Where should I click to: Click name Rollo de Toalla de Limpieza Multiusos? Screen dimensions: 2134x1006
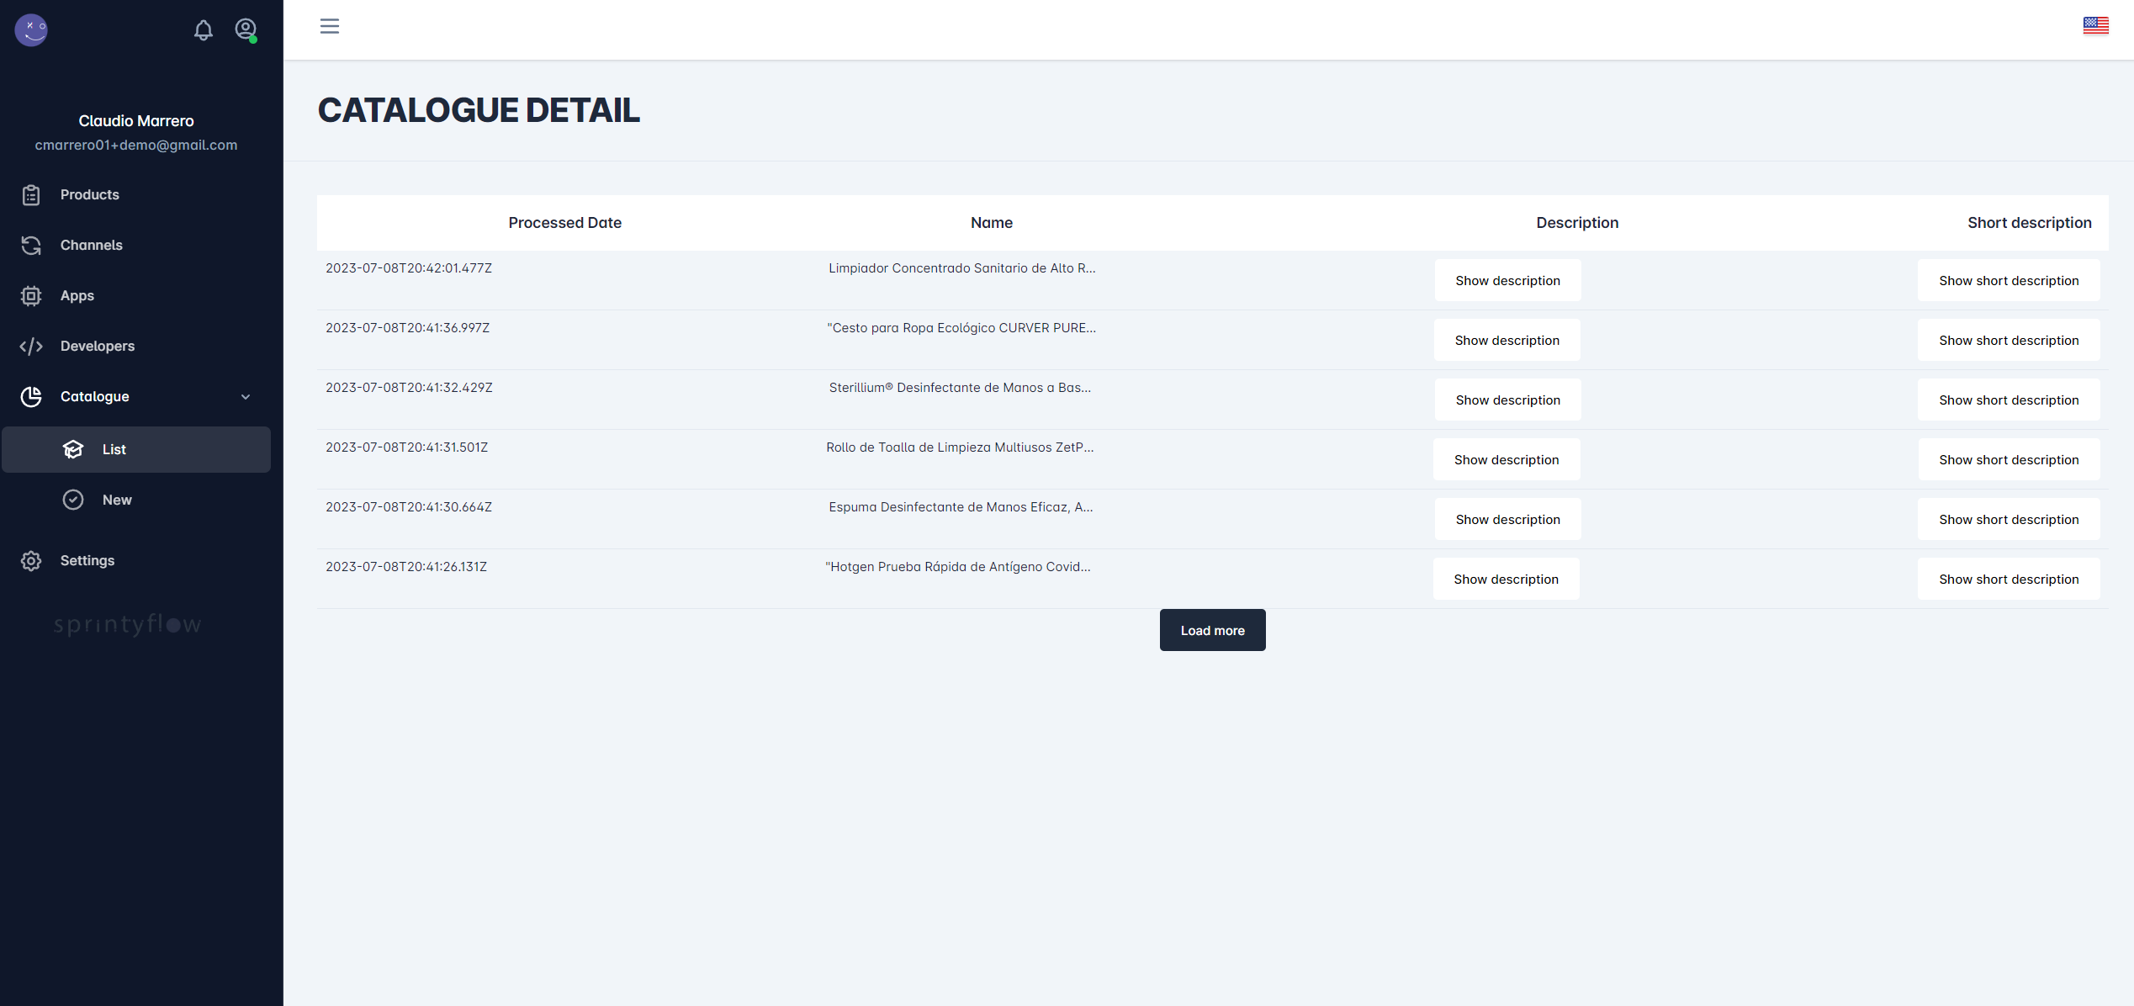(960, 447)
